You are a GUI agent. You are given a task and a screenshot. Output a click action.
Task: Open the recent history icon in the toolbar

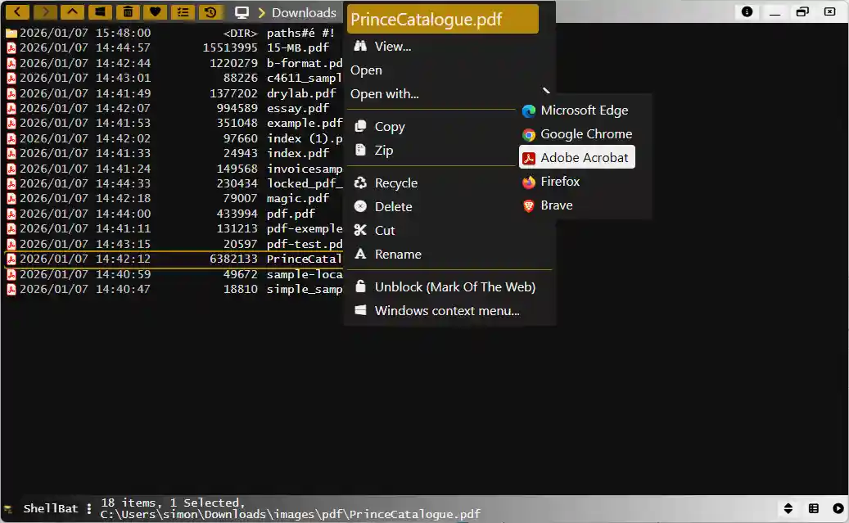tap(209, 12)
